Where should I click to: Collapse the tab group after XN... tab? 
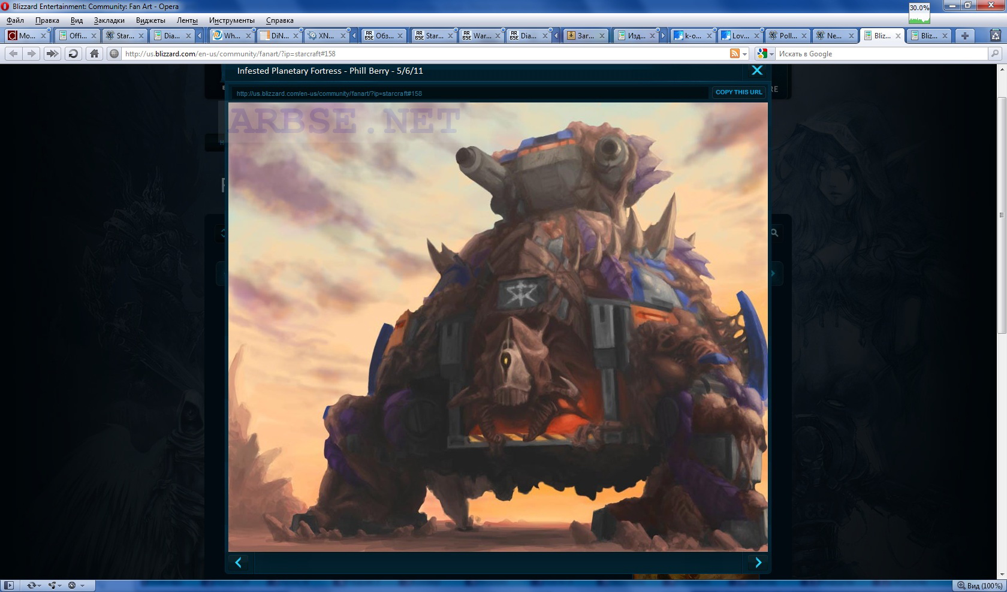[354, 35]
